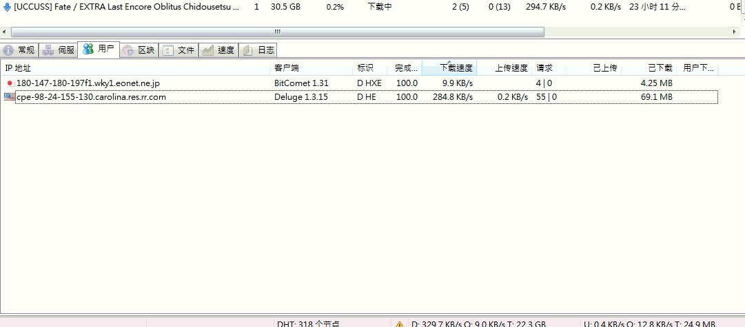Open the 日志 (Log) tab
The height and width of the screenshot is (327, 745).
[x=258, y=50]
